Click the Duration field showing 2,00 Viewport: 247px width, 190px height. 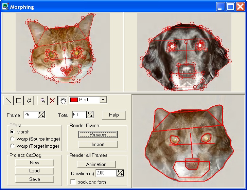click(x=106, y=173)
